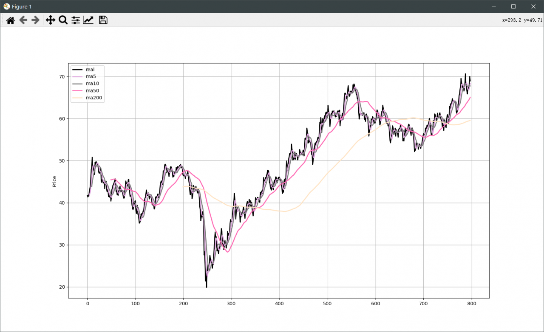544x332 pixels.
Task: Maximize the Figure 1 window
Action: [513, 6]
